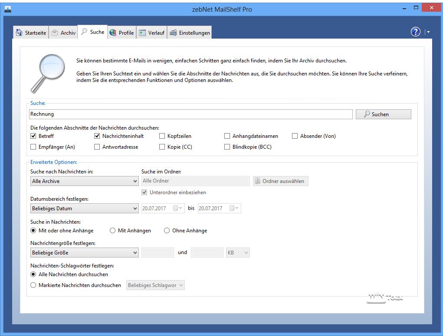Select the Mit Anhängen radio option
This screenshot has width=443, height=336.
(x=113, y=231)
